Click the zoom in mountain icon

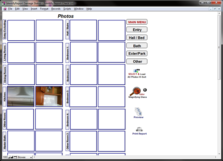pyautogui.click(x=12, y=157)
